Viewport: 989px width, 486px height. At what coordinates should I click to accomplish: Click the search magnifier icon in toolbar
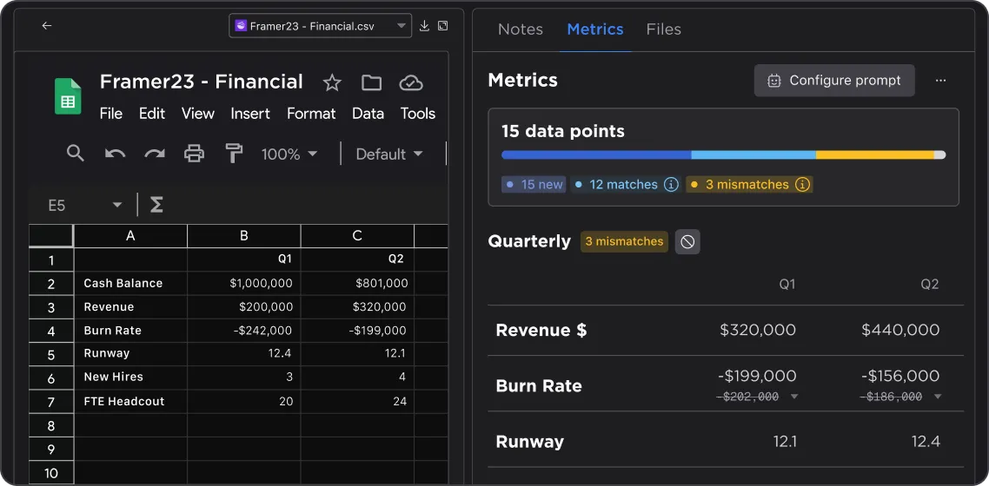(x=76, y=153)
